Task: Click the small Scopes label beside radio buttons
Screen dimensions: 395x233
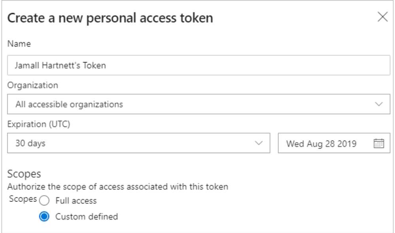Action: 23,199
